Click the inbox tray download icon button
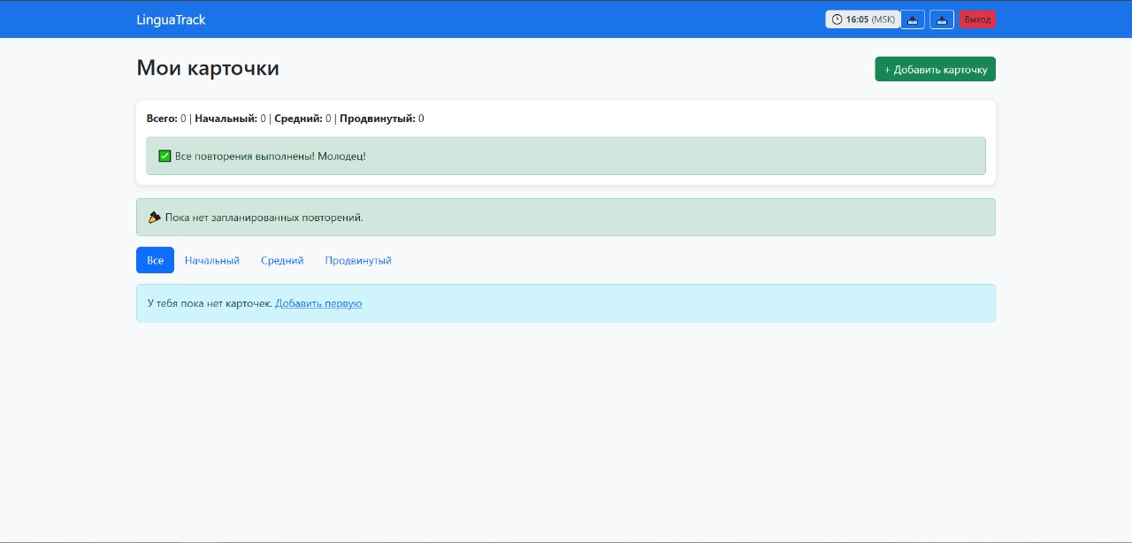This screenshot has width=1132, height=543. click(x=942, y=19)
